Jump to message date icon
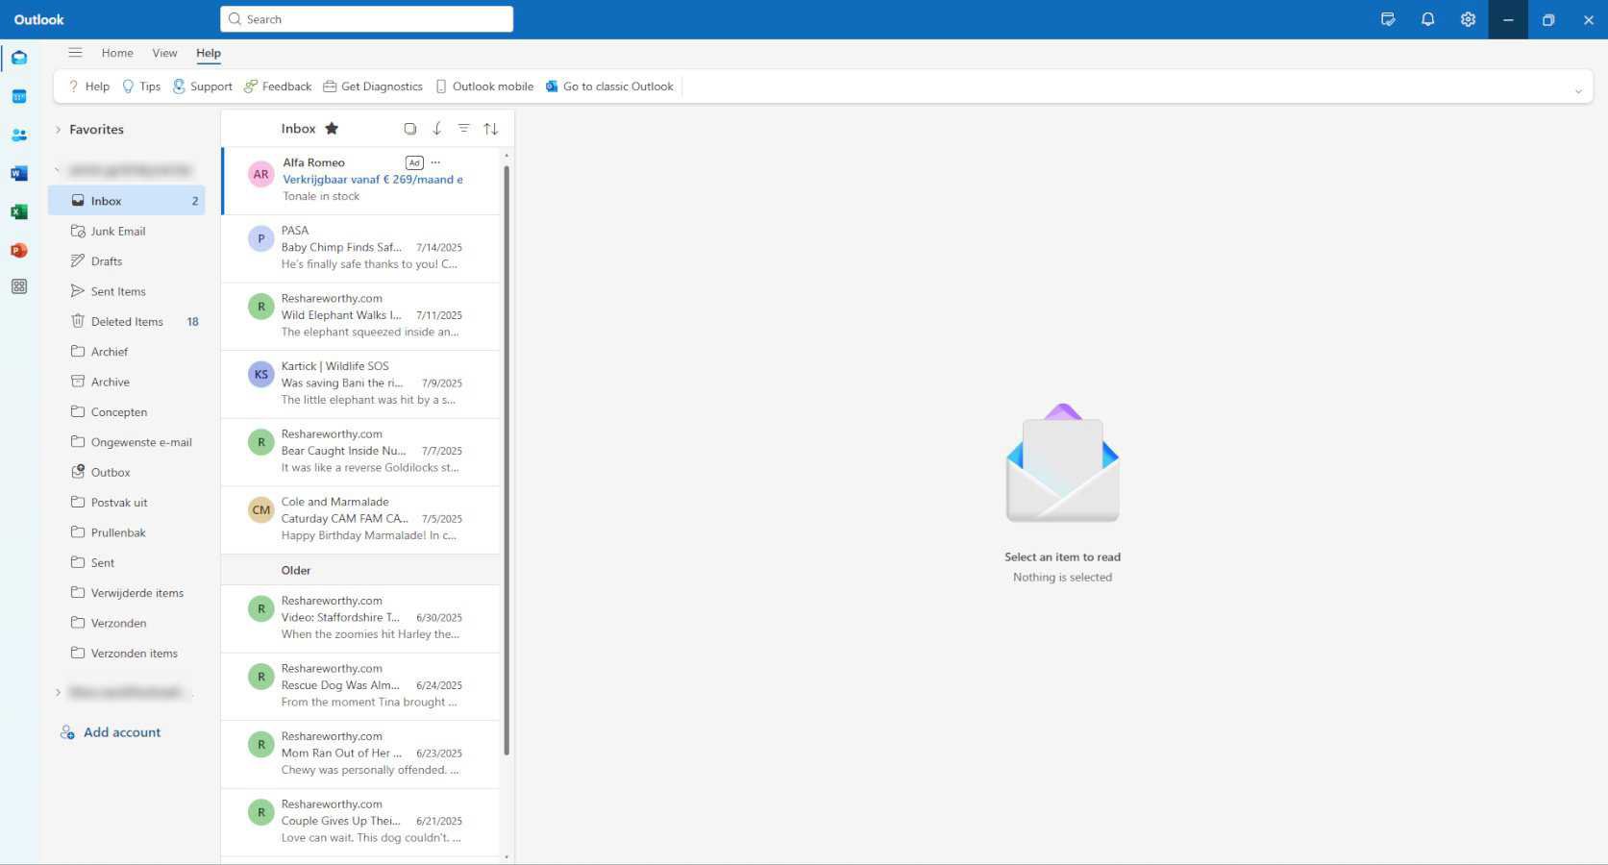This screenshot has width=1608, height=865. (437, 129)
